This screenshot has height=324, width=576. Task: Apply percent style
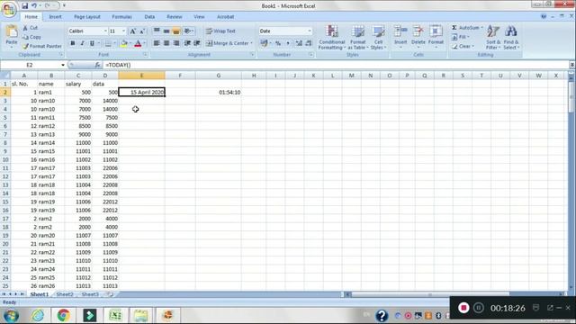point(278,43)
